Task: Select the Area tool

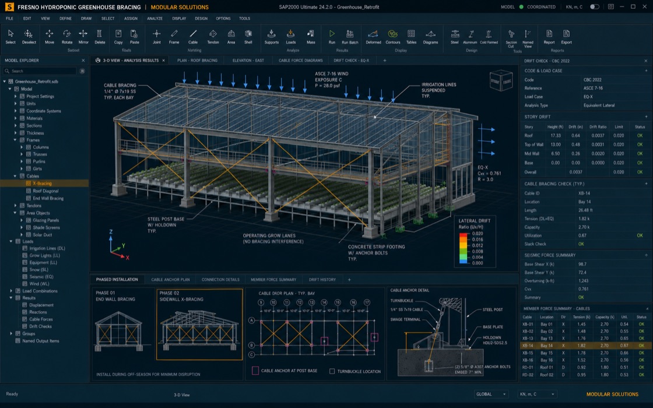Action: pos(231,37)
